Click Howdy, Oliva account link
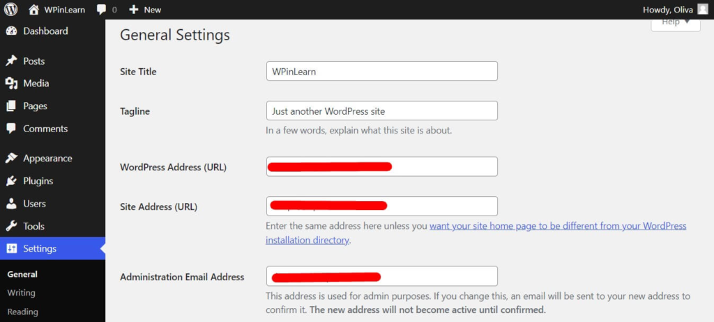 point(667,10)
